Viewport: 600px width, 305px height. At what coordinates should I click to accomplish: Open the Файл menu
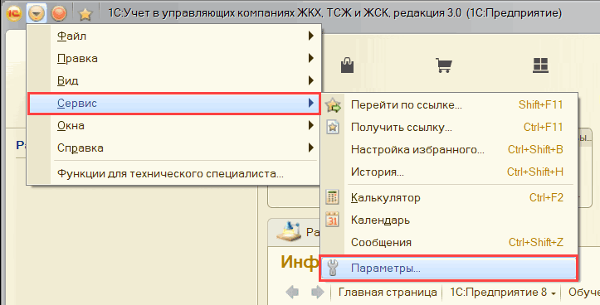click(x=173, y=36)
